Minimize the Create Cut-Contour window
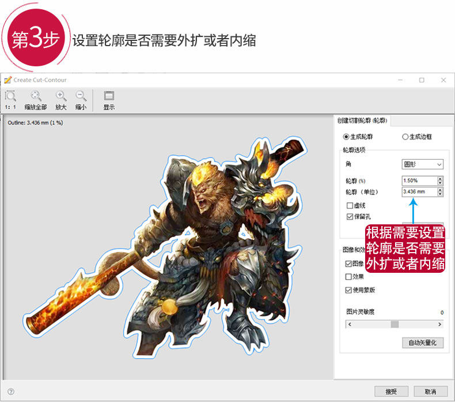 pos(400,80)
